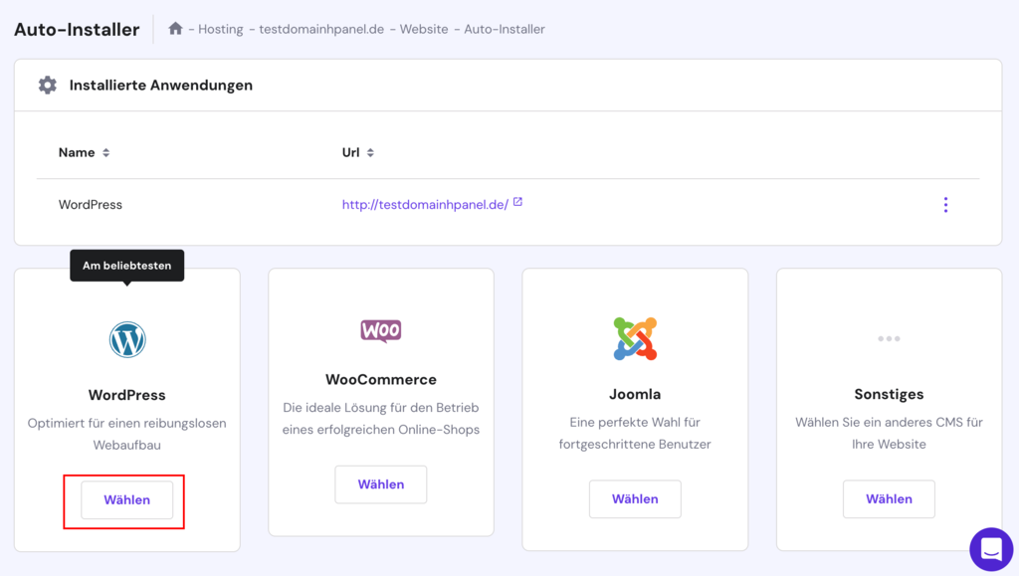Click the home icon in the breadcrumb
Image resolution: width=1019 pixels, height=576 pixels.
tap(175, 29)
